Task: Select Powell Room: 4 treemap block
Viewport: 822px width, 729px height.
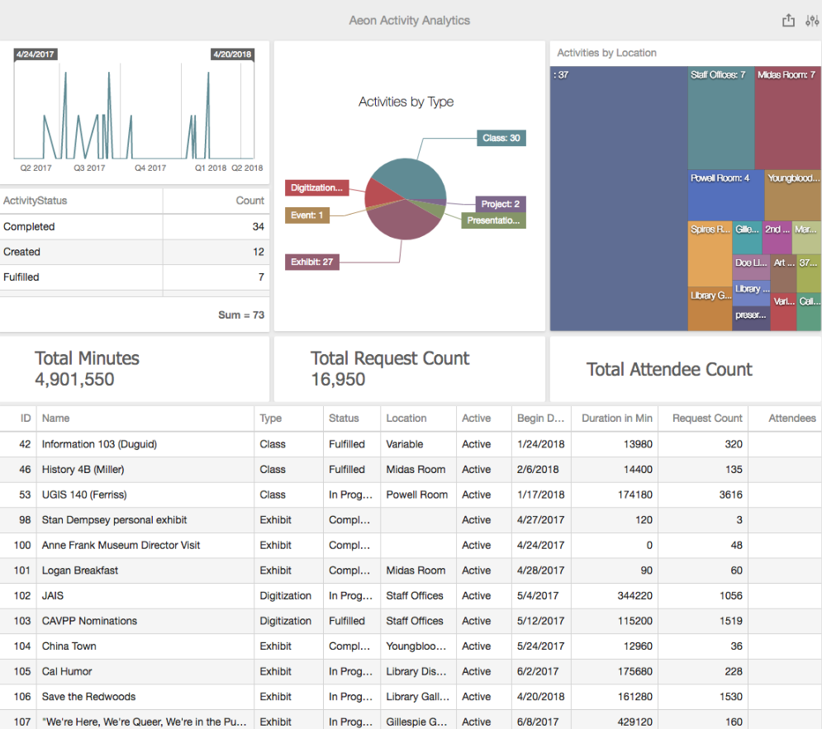Action: click(x=726, y=196)
